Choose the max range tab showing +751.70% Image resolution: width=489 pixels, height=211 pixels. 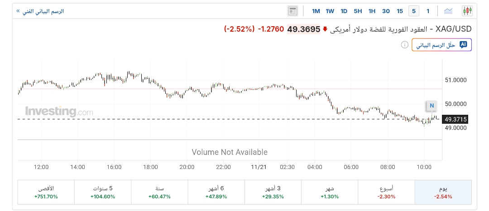click(46, 192)
